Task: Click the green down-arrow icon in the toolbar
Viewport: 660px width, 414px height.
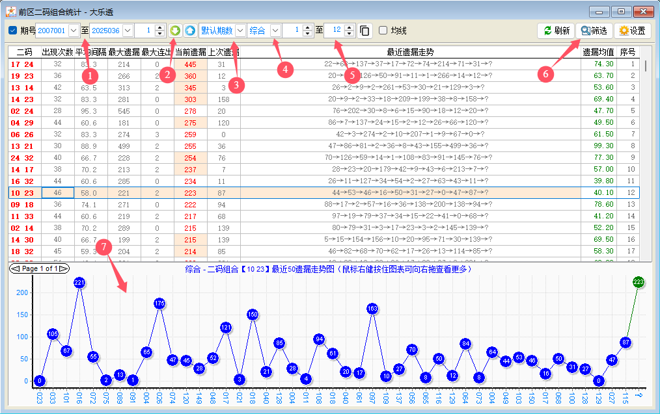Action: coord(175,31)
